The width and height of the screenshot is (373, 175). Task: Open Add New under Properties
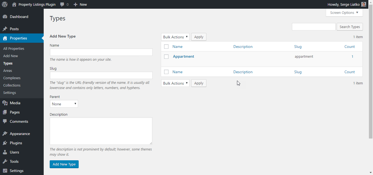click(x=11, y=56)
